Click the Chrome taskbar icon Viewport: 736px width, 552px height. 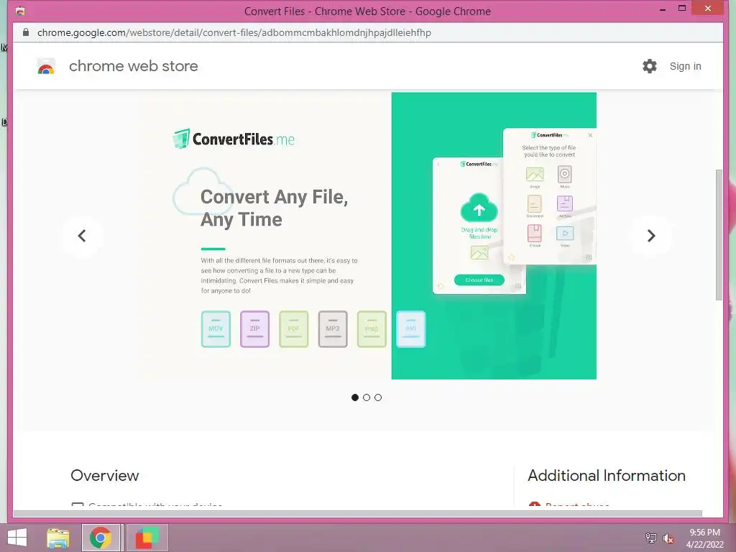coord(101,538)
